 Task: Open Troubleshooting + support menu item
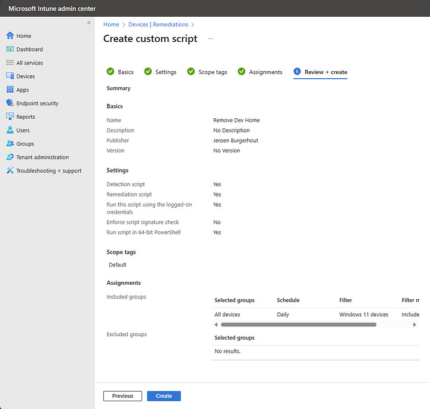[x=49, y=171]
